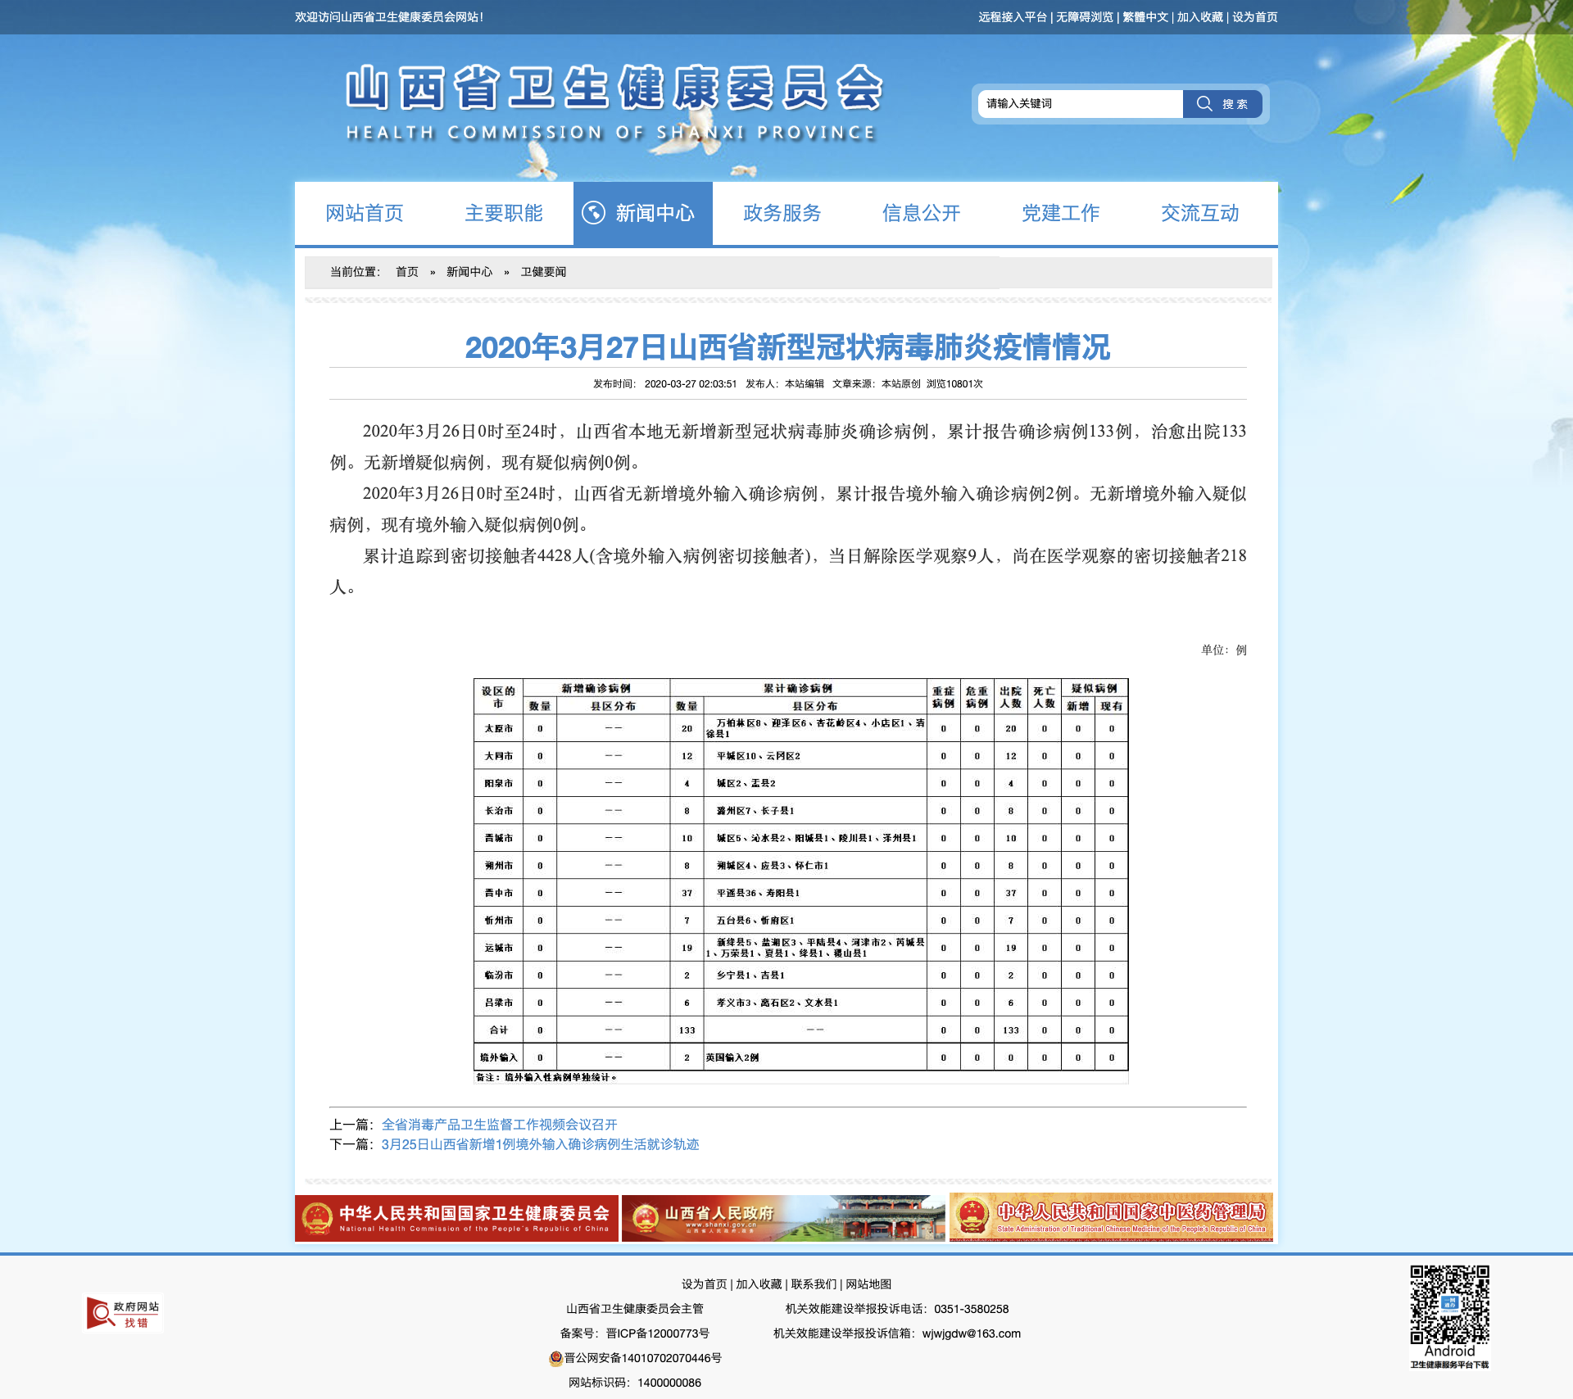The height and width of the screenshot is (1399, 1573).
Task: Click the epidemic statistics table image
Action: 801,881
